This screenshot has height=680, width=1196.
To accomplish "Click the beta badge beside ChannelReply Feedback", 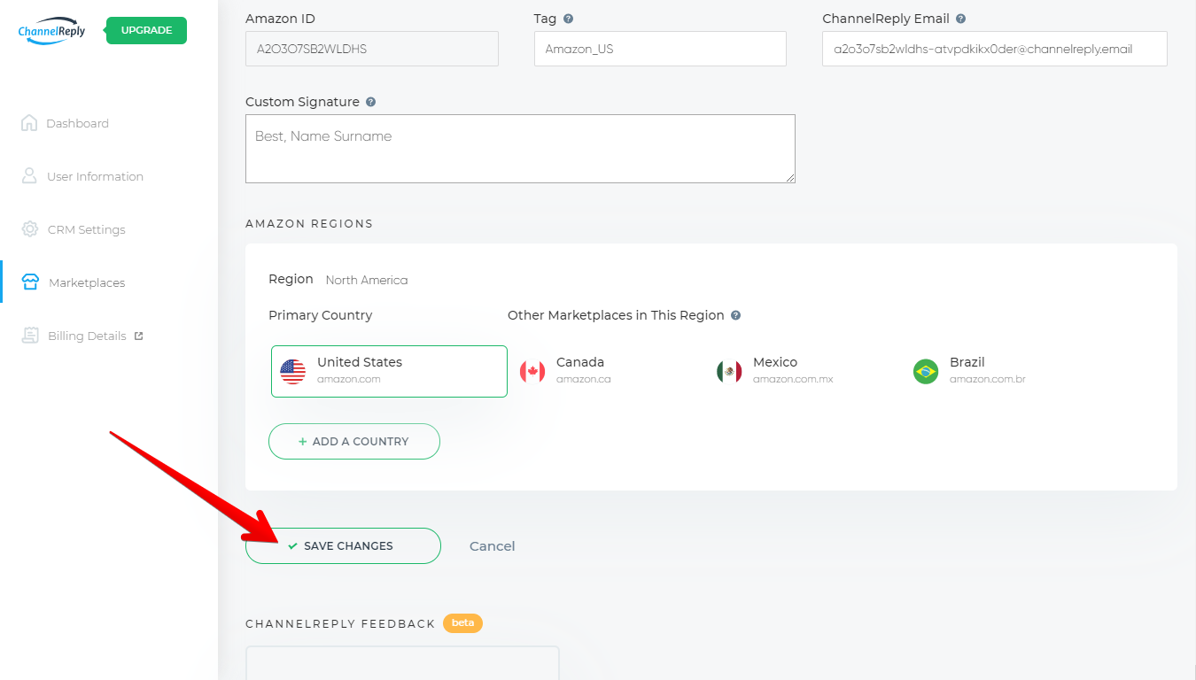I will coord(462,622).
